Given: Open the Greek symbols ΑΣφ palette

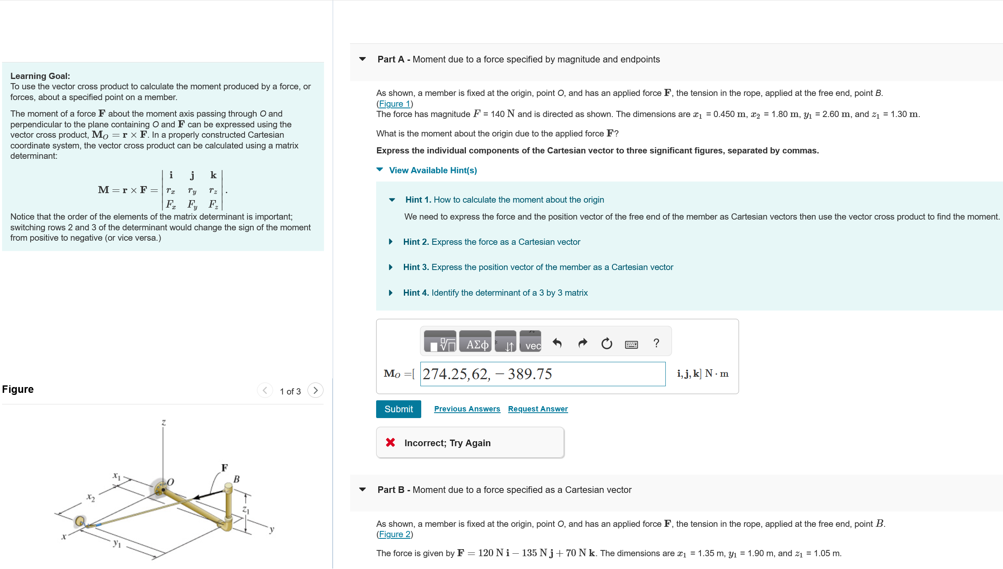Looking at the screenshot, I should 475,342.
